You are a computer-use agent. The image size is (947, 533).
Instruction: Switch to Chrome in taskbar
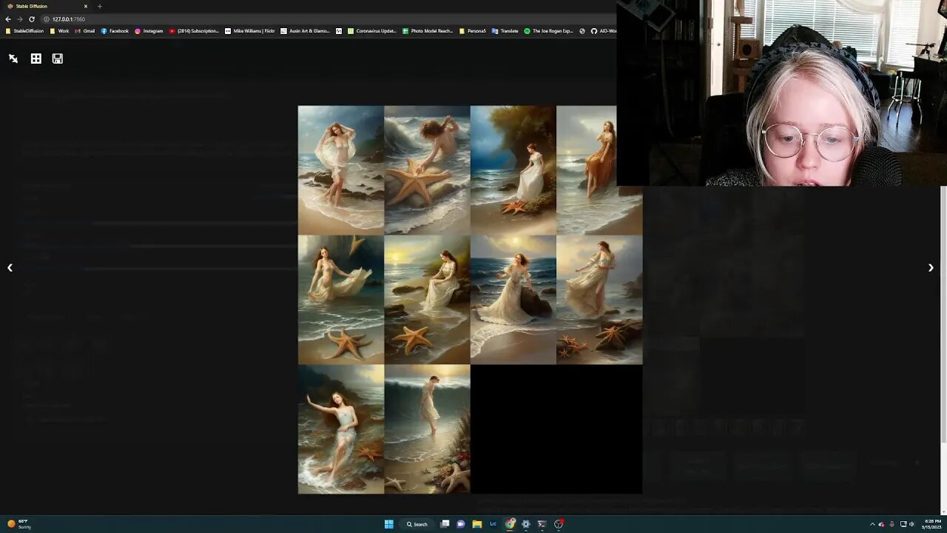point(510,524)
